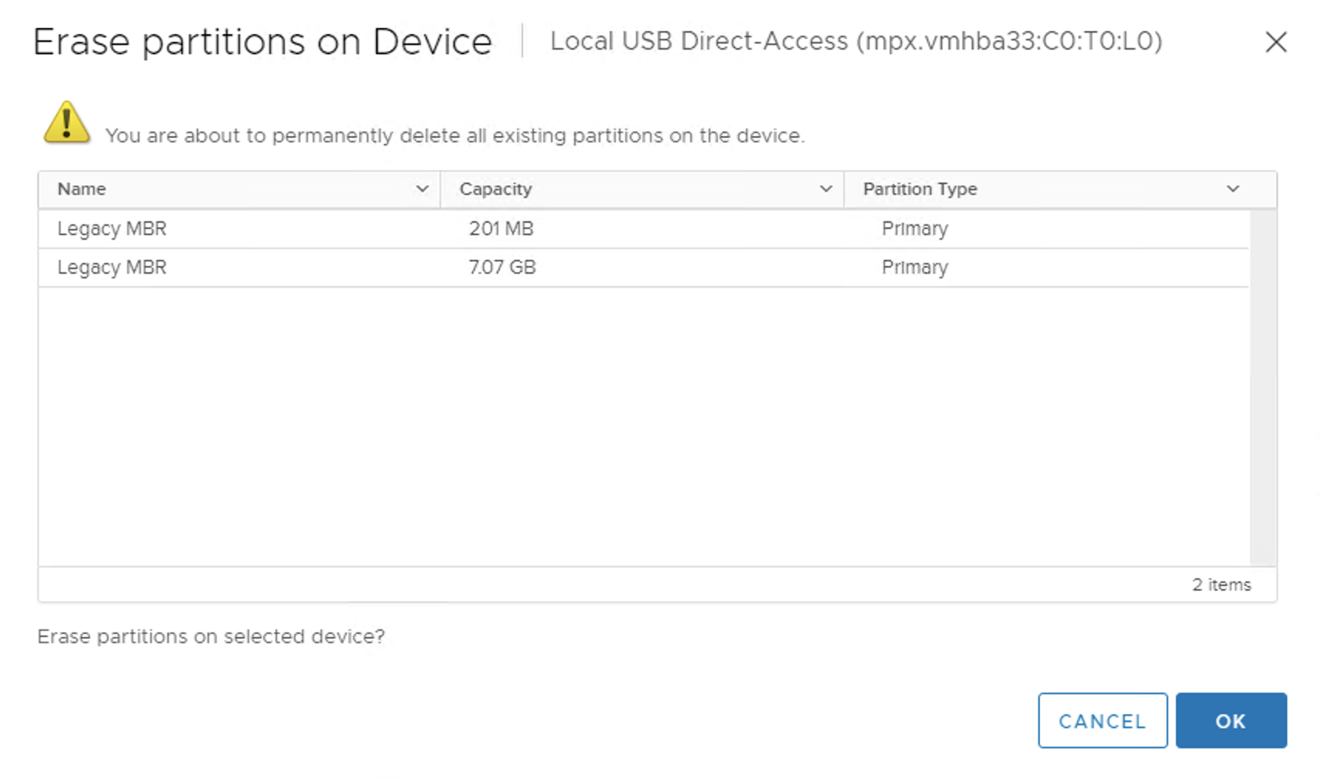This screenshot has width=1320, height=781.
Task: Select the Legacy MBR row with 201 MB
Action: [x=644, y=229]
